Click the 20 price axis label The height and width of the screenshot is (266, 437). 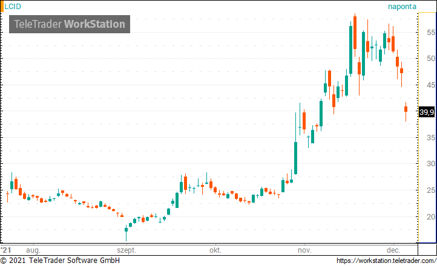pyautogui.click(x=431, y=217)
